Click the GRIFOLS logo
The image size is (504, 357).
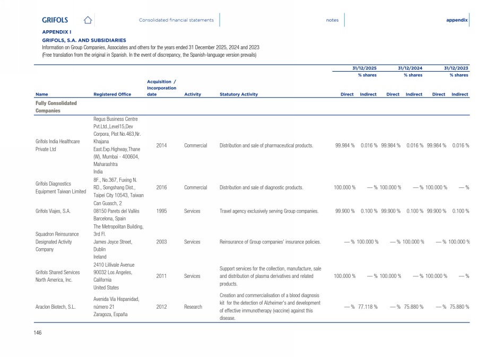click(55, 20)
